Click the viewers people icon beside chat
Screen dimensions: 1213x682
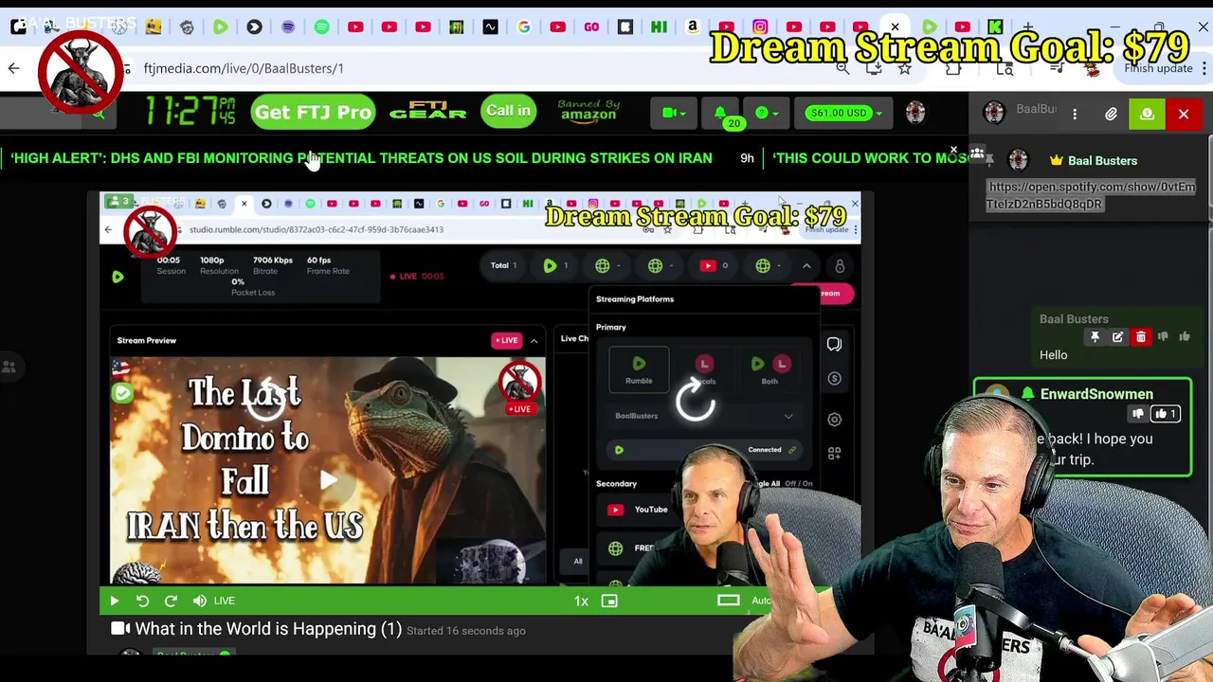(x=977, y=153)
